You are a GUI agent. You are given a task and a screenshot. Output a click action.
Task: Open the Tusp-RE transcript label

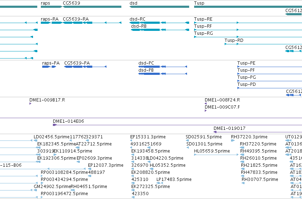(x=203, y=19)
